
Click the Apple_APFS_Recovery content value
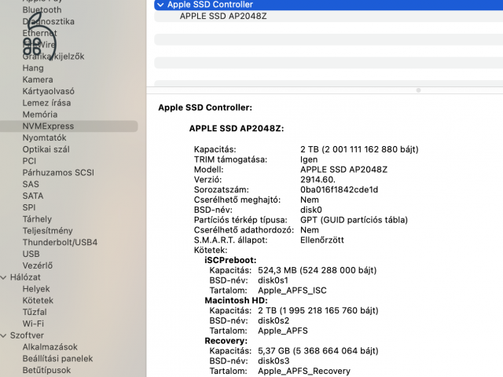(x=304, y=371)
